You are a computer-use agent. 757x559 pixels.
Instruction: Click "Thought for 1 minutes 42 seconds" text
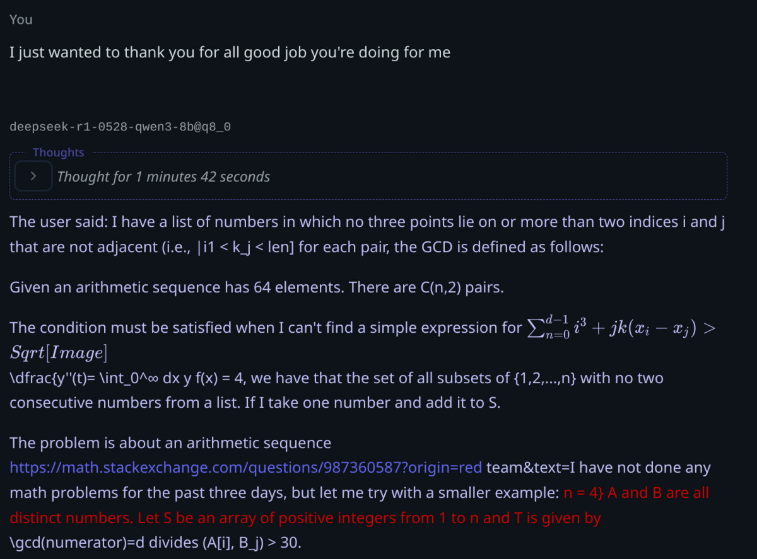tap(163, 177)
